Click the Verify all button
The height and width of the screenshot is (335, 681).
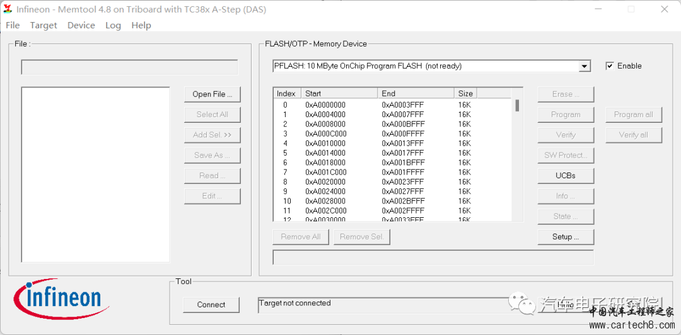point(634,135)
